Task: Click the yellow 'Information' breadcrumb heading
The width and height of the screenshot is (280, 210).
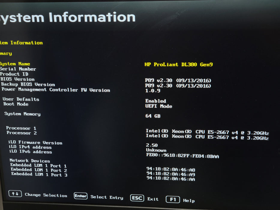Action: pyautogui.click(x=26, y=43)
